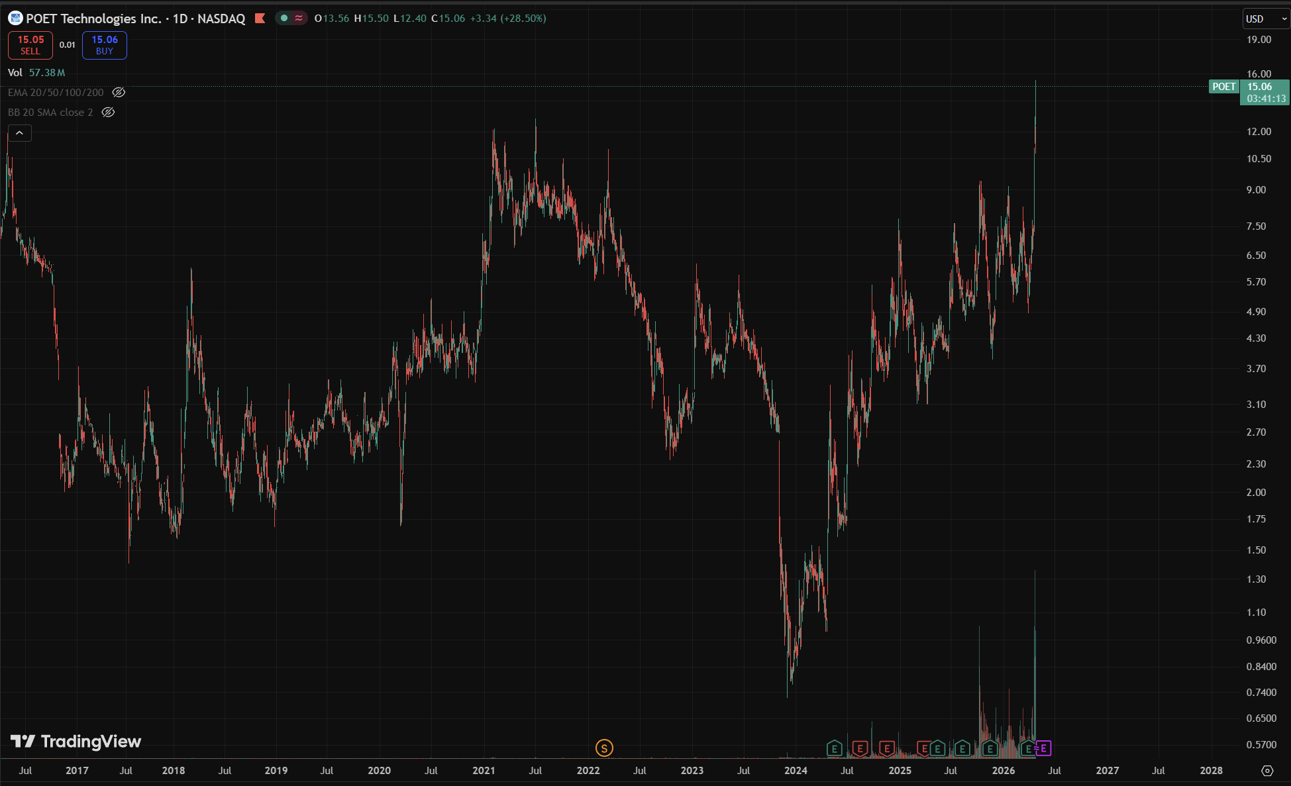Open chart settings hexagon icon
This screenshot has width=1291, height=786.
pos(1267,771)
